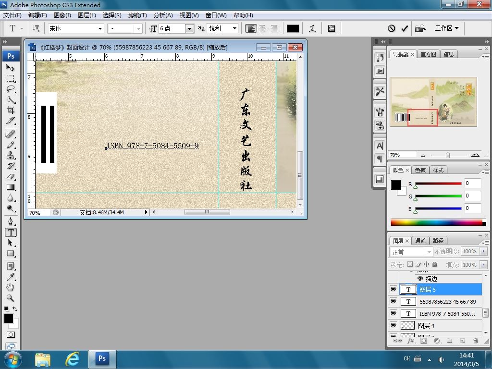Viewport: 492px width, 369px height.
Task: Select the Horizontal Type tool in toolbox
Action: tap(11, 232)
